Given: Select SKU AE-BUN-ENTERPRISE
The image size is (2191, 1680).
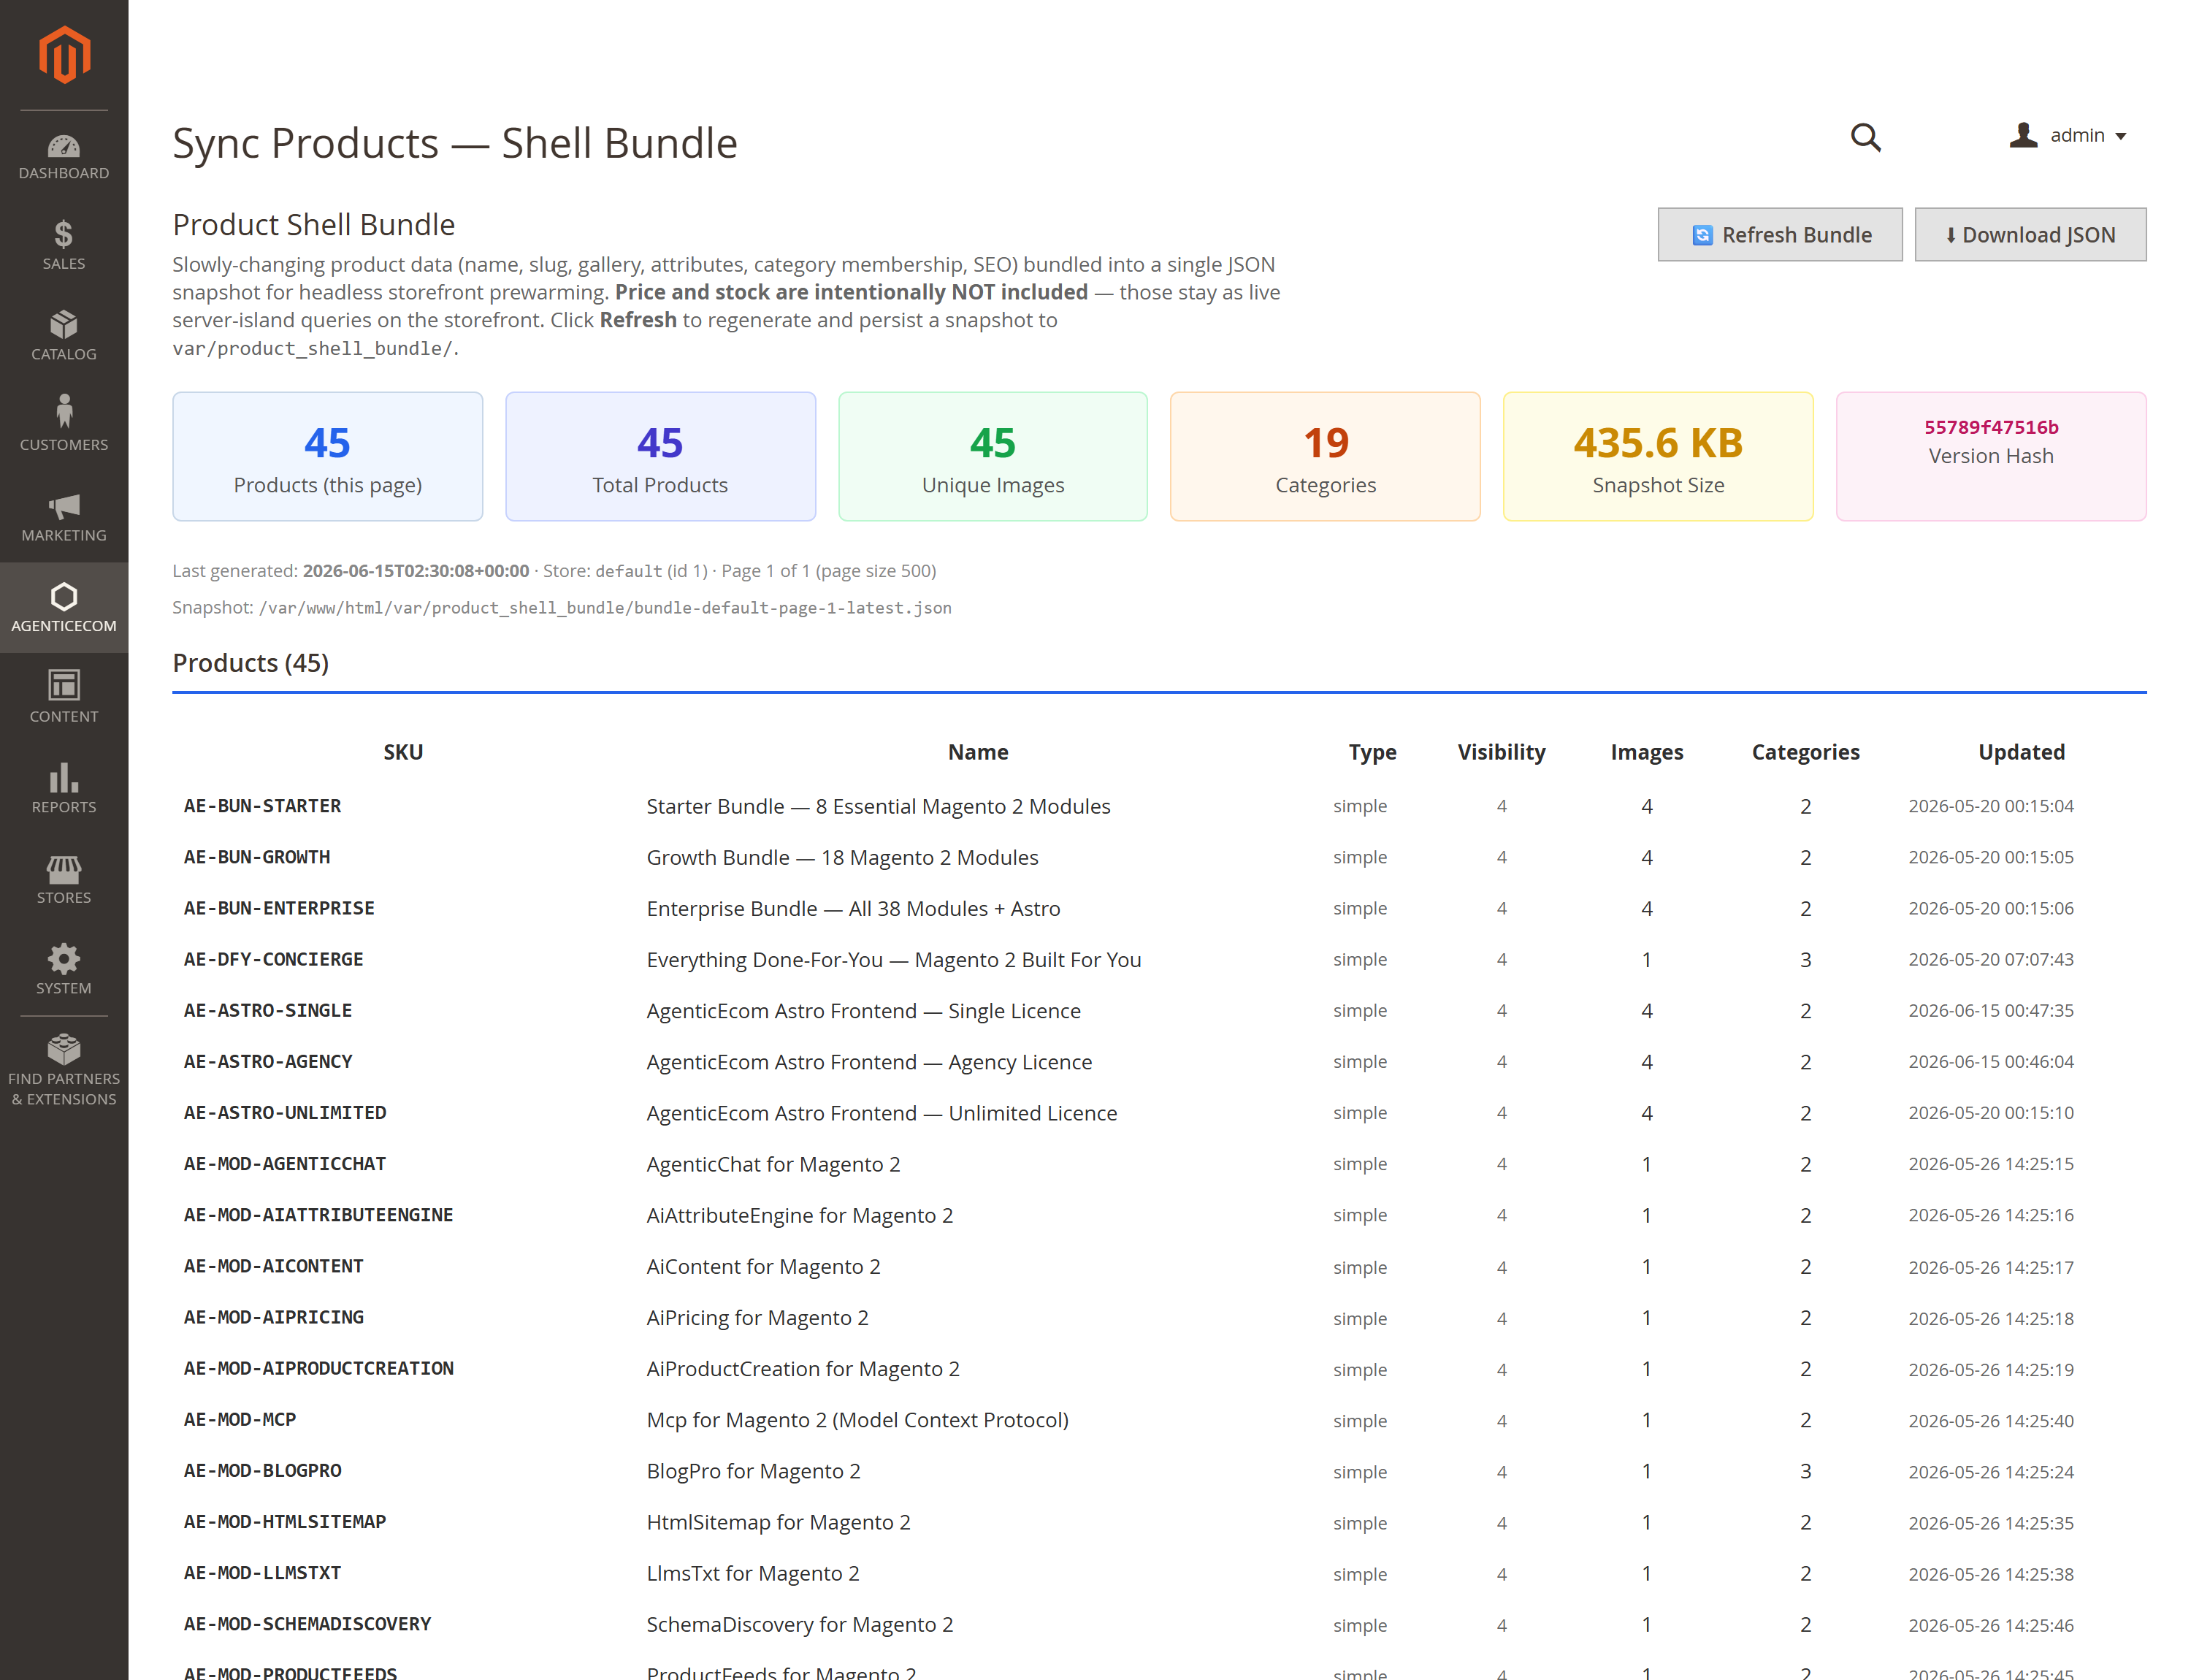Looking at the screenshot, I should (279, 908).
